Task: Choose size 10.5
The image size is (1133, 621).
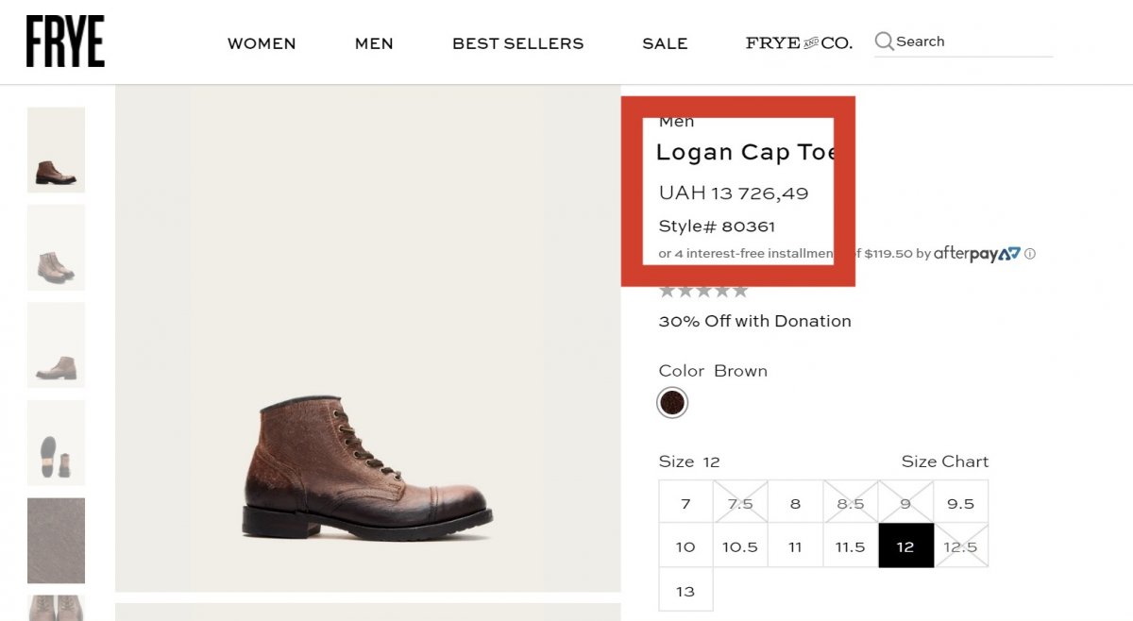Action: pos(740,547)
